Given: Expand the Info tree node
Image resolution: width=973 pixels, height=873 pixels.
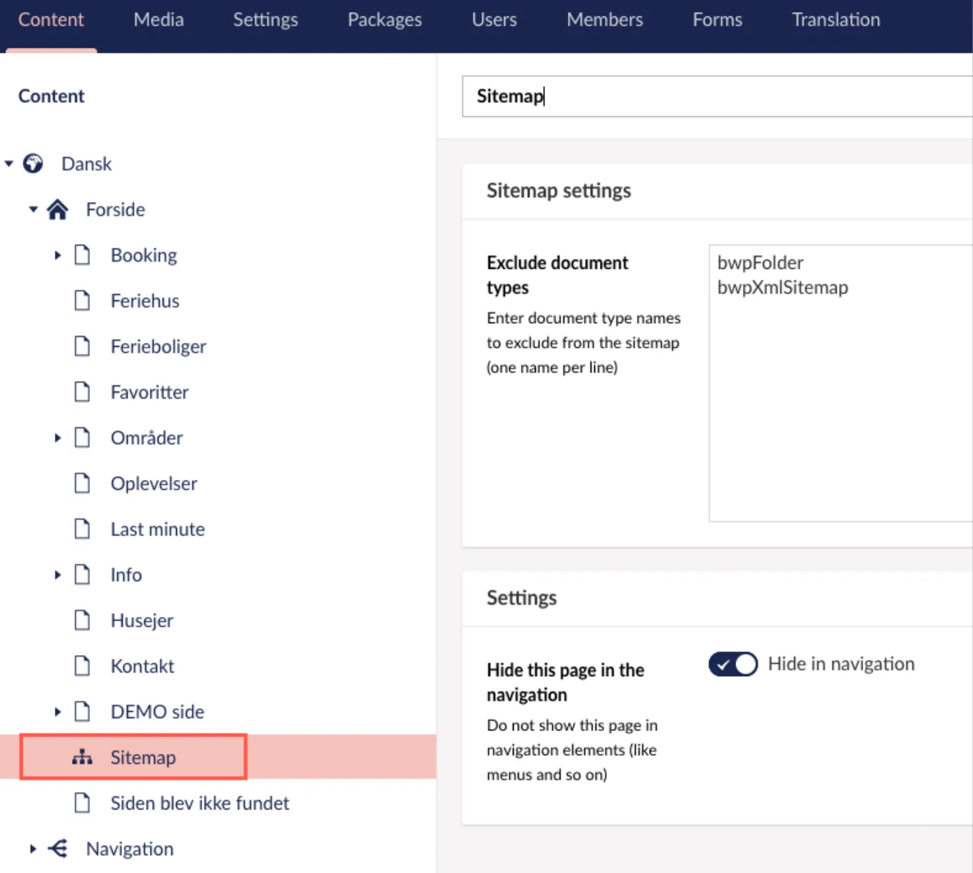Looking at the screenshot, I should tap(58, 575).
